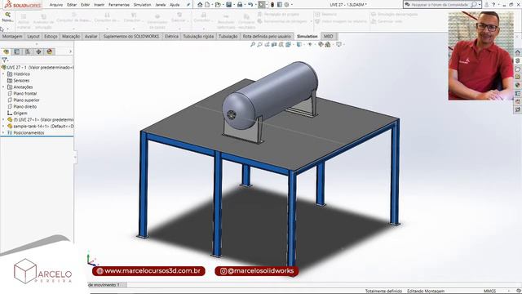Click the Edit Appearance sphere icon

tap(321, 44)
